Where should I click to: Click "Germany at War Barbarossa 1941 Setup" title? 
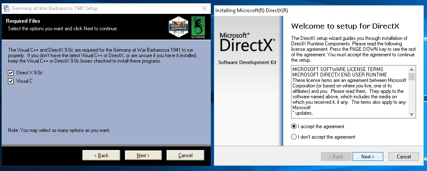55,8
